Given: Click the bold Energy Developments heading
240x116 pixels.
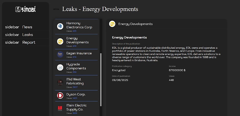Looking at the screenshot, I should coord(129,37).
